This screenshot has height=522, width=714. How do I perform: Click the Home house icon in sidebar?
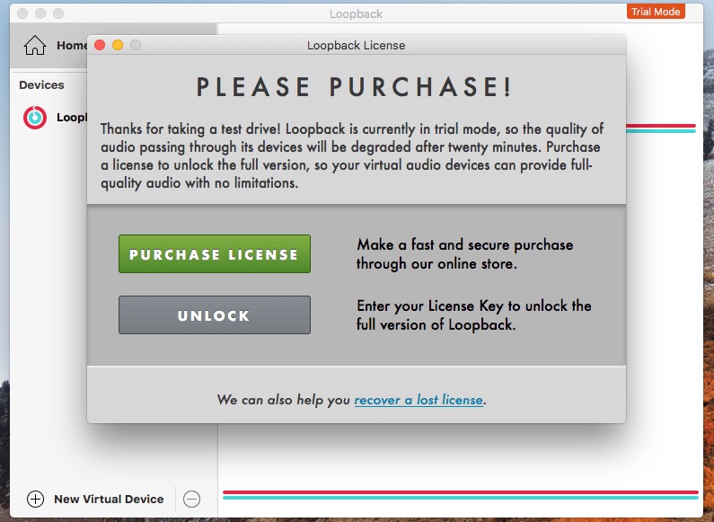34,45
